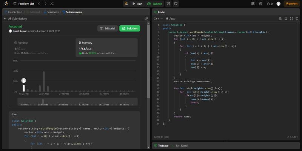Switch to the Editorial tab

[33, 12]
